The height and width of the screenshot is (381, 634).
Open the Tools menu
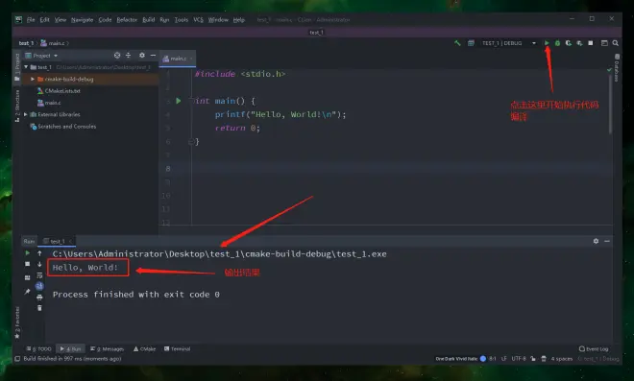tap(182, 20)
